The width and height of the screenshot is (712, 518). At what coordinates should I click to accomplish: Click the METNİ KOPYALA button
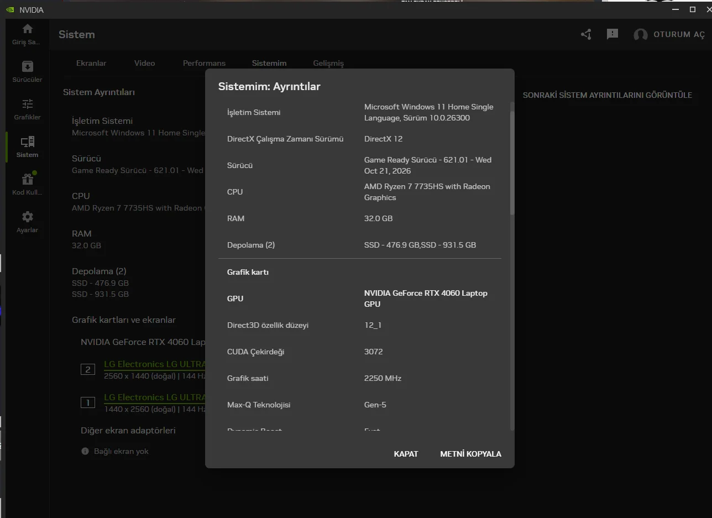coord(470,454)
